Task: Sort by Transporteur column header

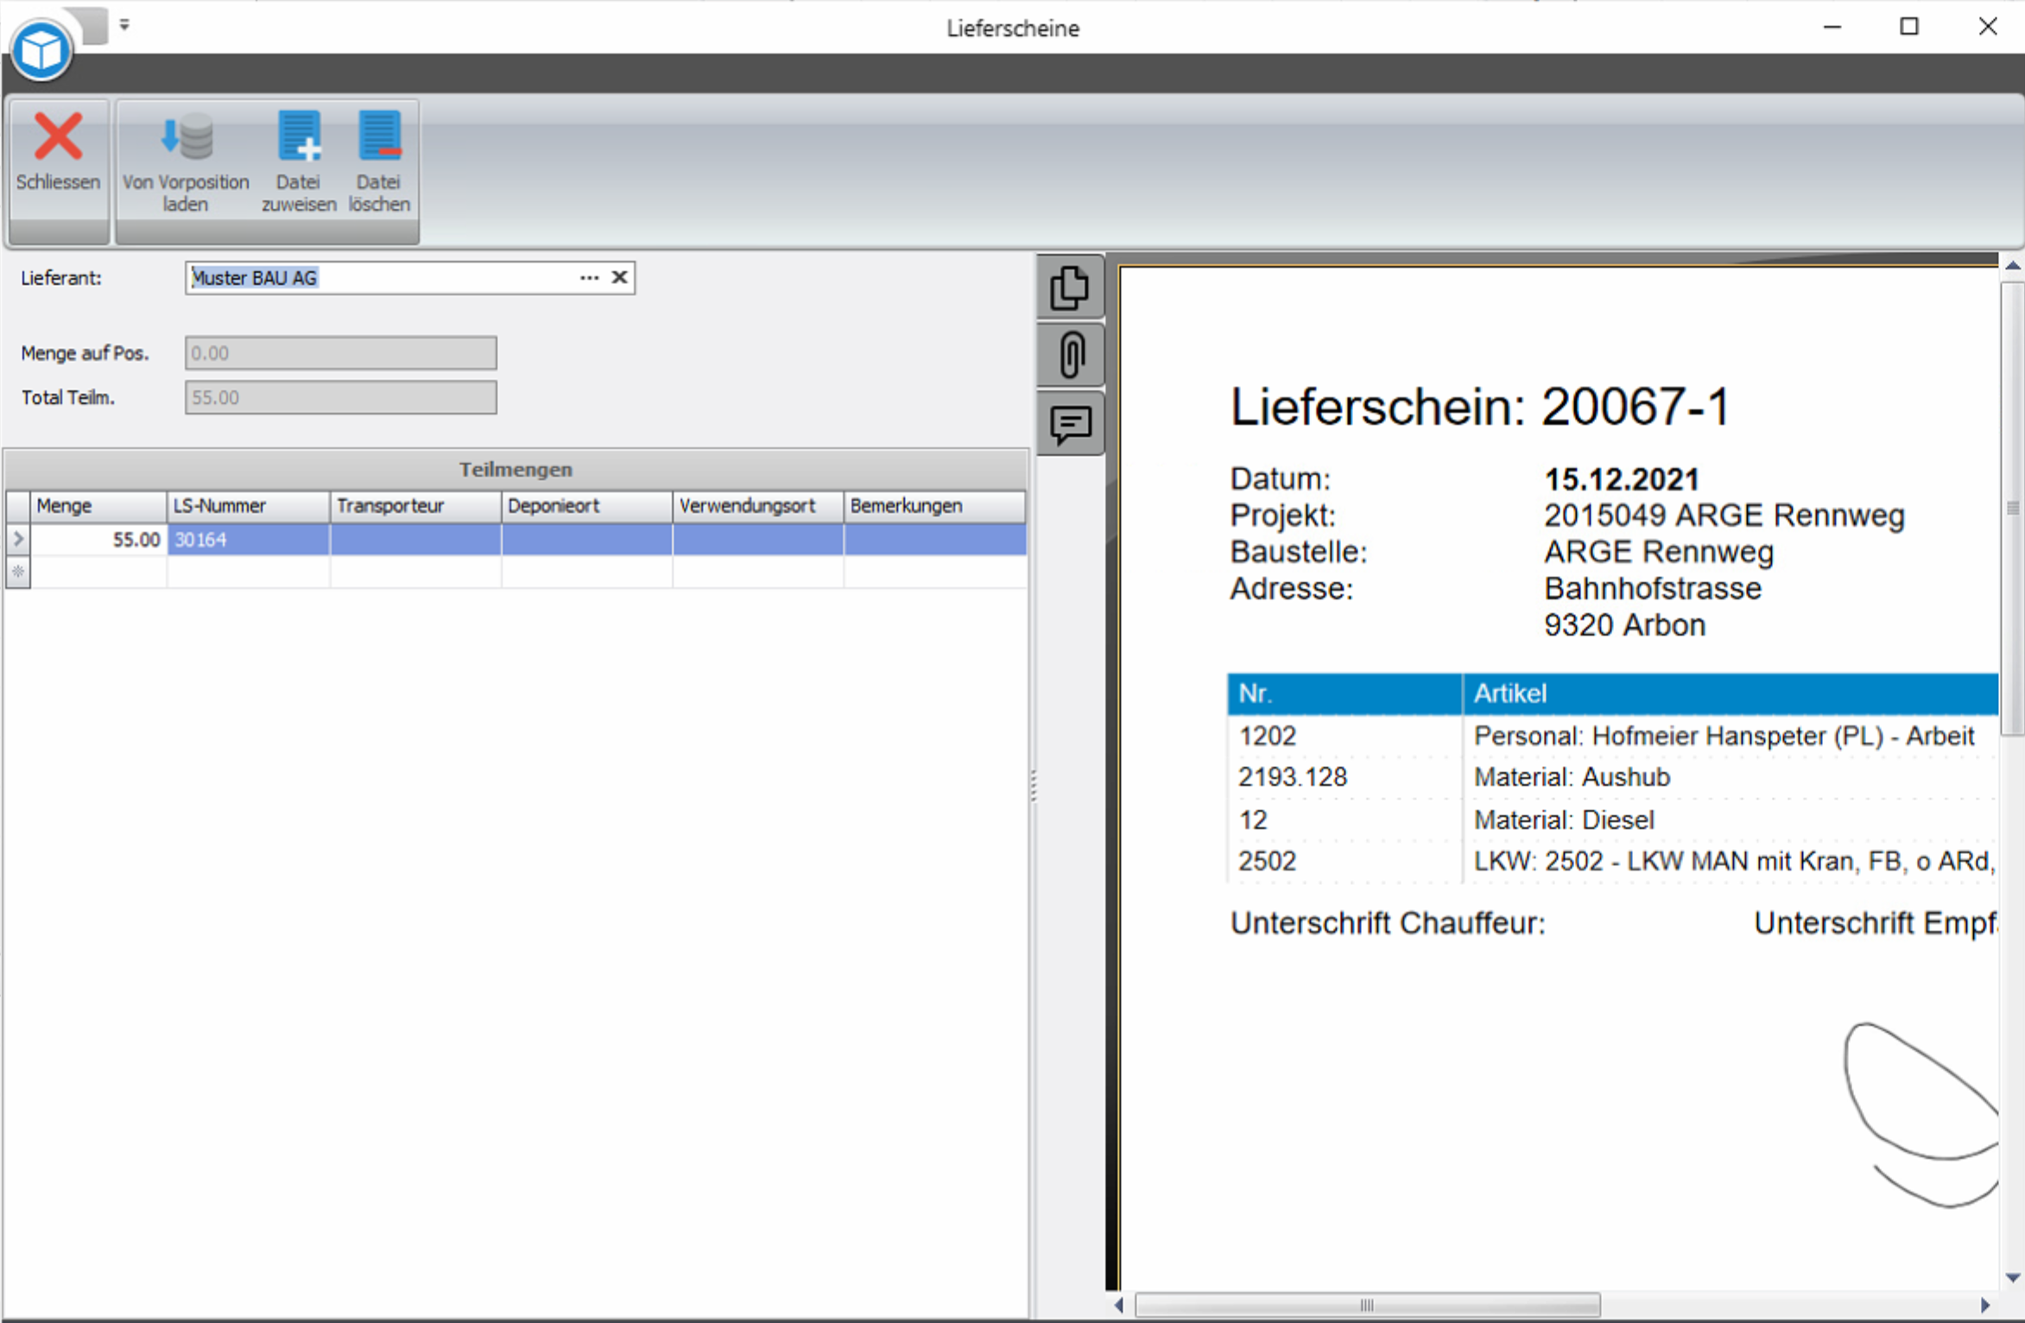Action: 415,506
